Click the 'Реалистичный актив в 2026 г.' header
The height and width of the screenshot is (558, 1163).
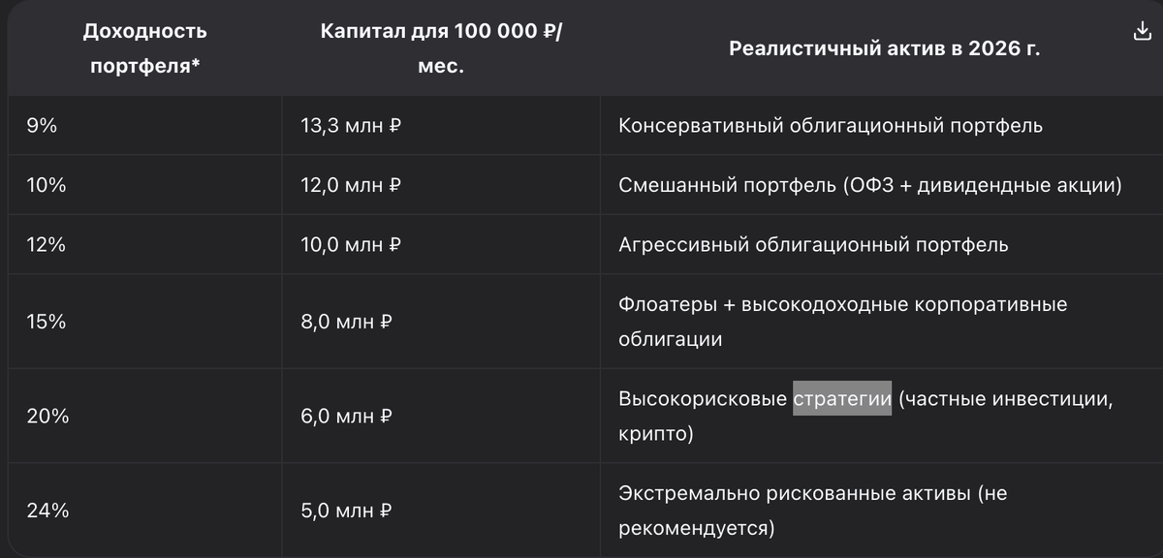[x=885, y=49]
